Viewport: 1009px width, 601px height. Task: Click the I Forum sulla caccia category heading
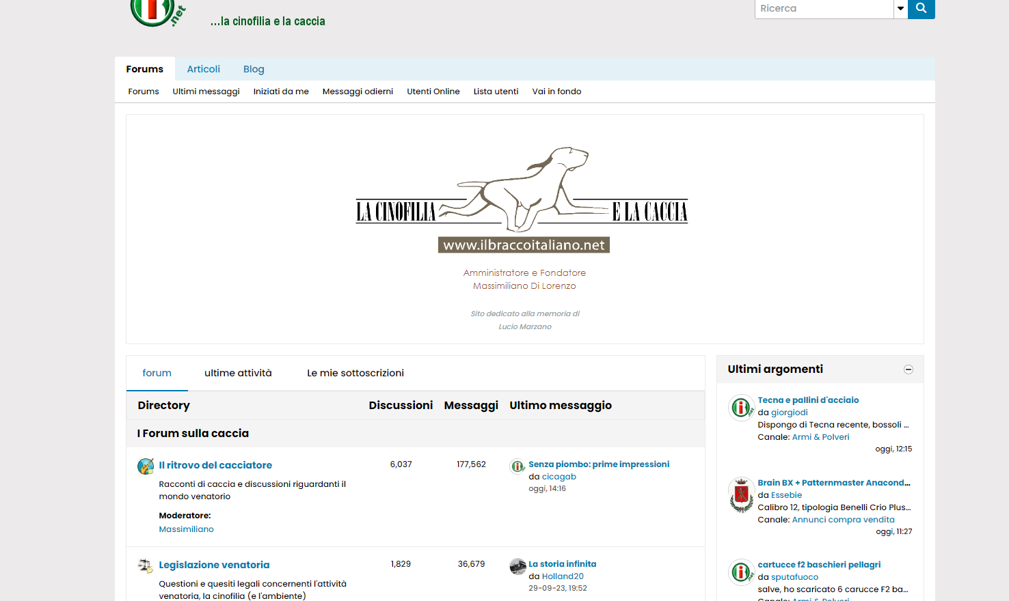click(x=193, y=433)
